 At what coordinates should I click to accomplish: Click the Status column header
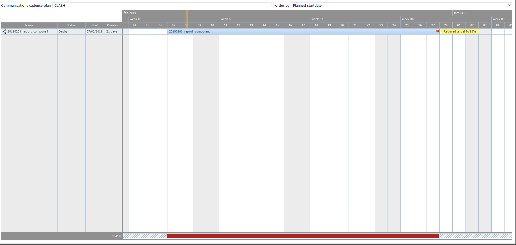[71, 25]
